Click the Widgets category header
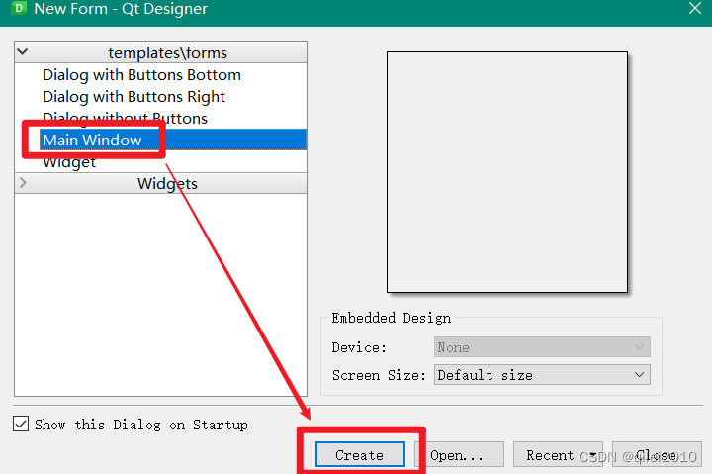Screen dimensions: 712x474 161,183
